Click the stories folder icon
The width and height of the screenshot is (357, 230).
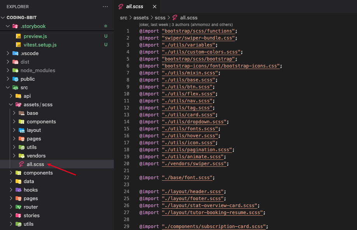point(18,215)
